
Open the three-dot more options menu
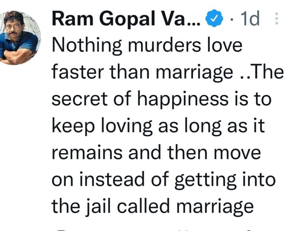pos(277,19)
